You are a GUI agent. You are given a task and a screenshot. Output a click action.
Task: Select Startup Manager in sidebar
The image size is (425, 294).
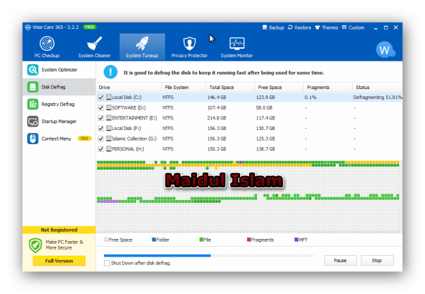59,122
